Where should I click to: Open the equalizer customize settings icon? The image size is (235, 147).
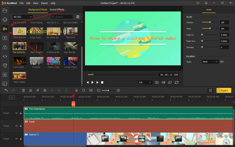point(222,62)
